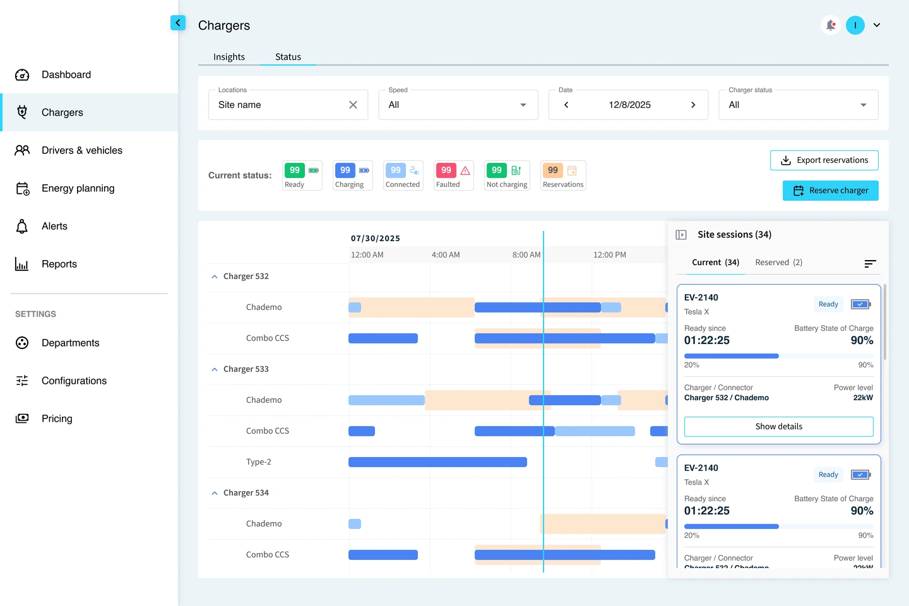Screen dimensions: 909x606
Task: Filter by Connected status badge
Action: (403, 175)
